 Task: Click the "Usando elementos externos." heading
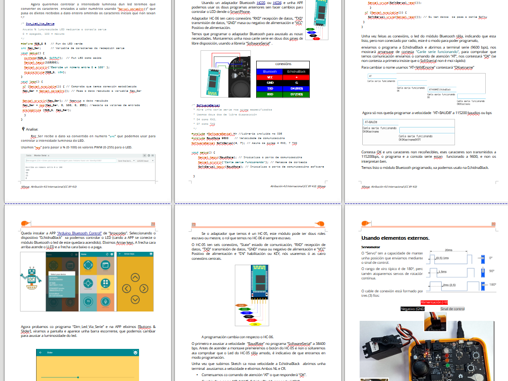395,238
